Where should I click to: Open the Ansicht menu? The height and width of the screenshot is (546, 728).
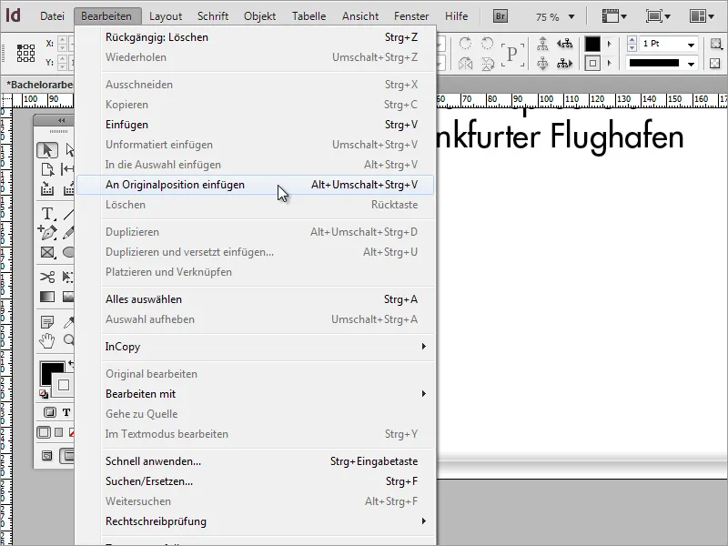tap(360, 16)
